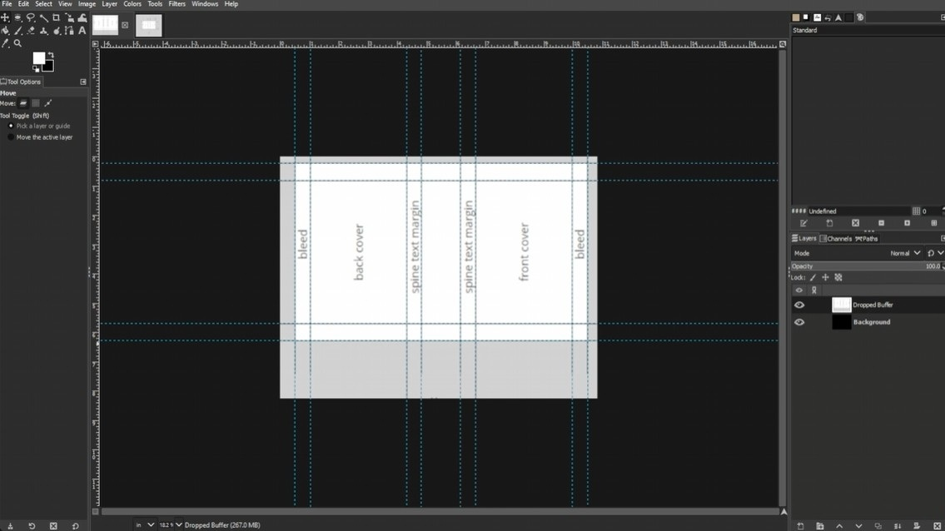Pick the Bucket Fill tool
This screenshot has width=945, height=531.
coord(6,30)
